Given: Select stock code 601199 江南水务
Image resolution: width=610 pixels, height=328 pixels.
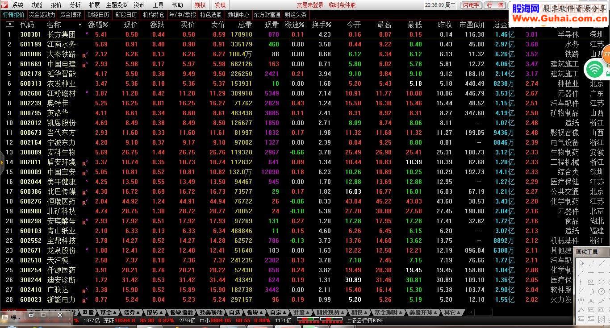Looking at the screenshot, I should (31, 44).
